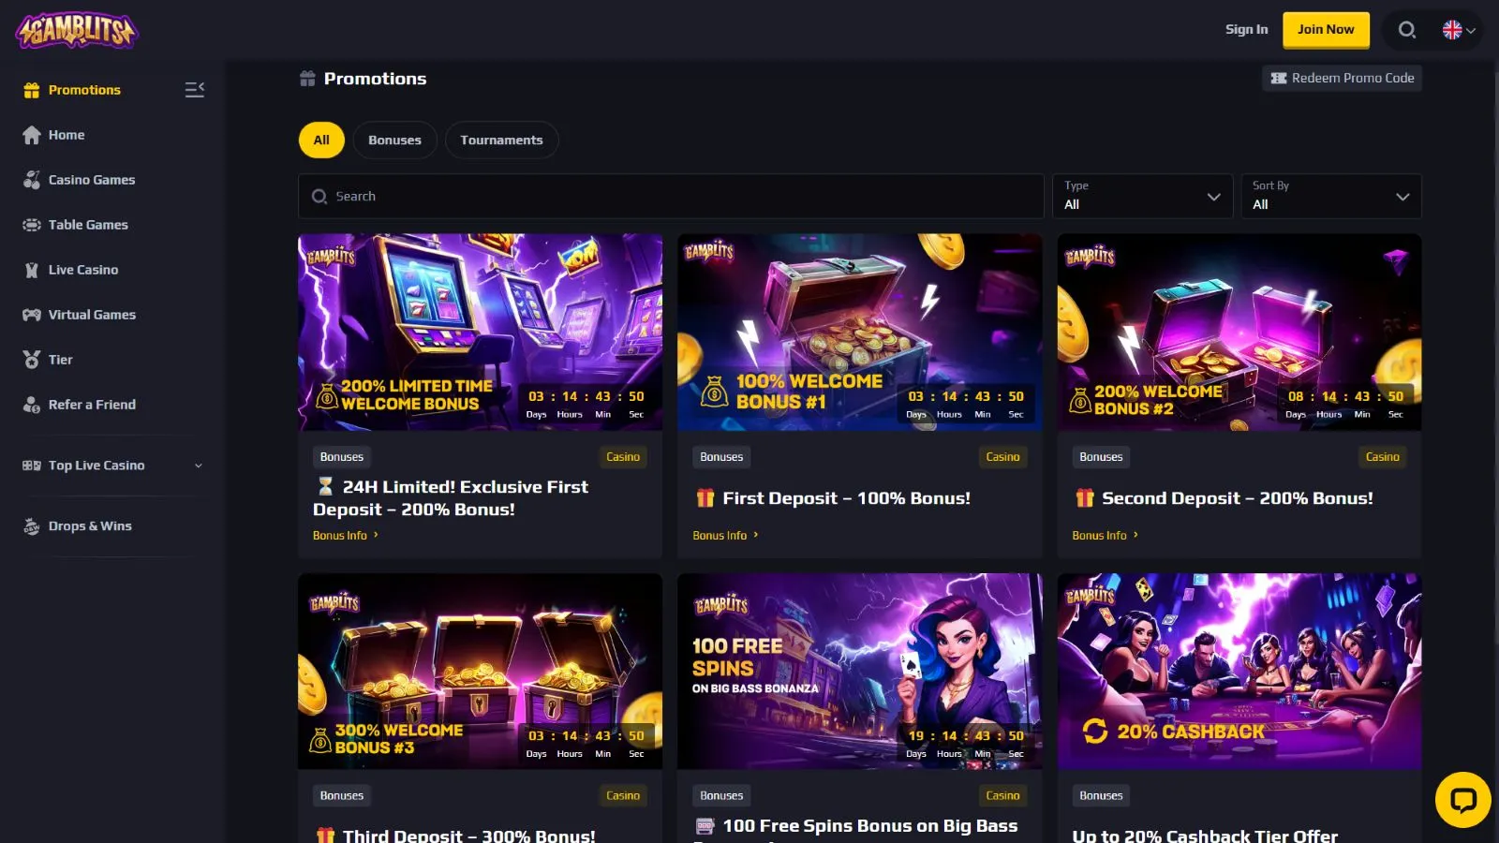Switch to the Bonuses tab

point(394,140)
